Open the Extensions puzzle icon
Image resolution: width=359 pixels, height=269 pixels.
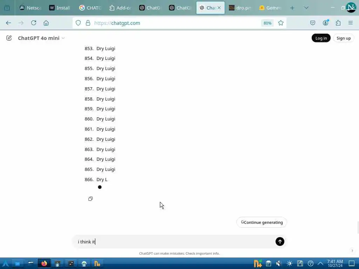pos(338,23)
